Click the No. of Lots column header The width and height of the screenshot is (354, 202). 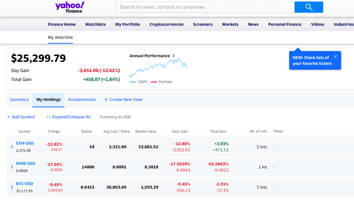(x=258, y=131)
